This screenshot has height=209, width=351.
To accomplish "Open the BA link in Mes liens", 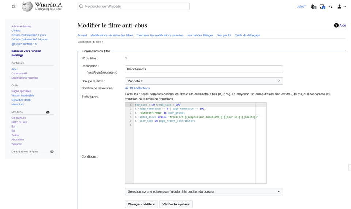I will tap(13, 126).
